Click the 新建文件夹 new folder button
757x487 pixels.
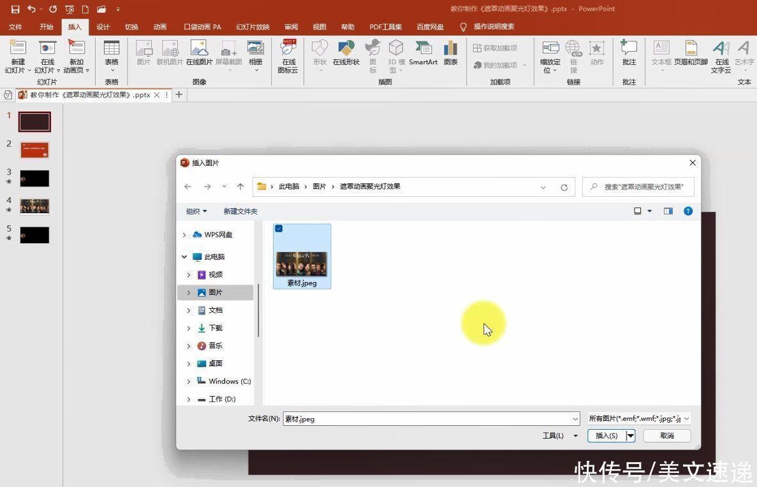coord(240,211)
